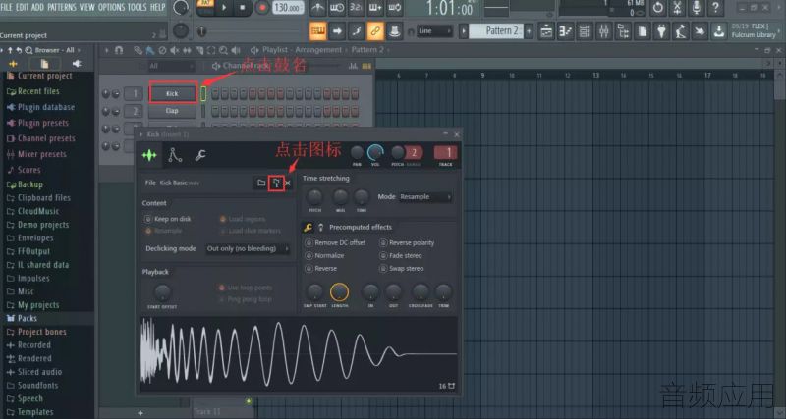The width and height of the screenshot is (786, 419).
Task: Open the All filter dropdown in Channel rack
Action: click(171, 66)
